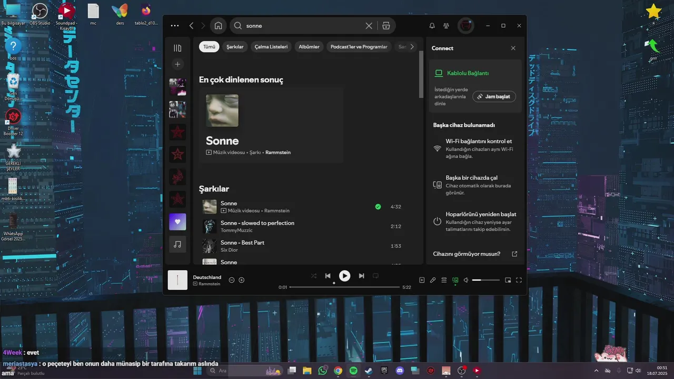Show more filter chips with chevron
Screen dimensions: 674x379
(412, 47)
